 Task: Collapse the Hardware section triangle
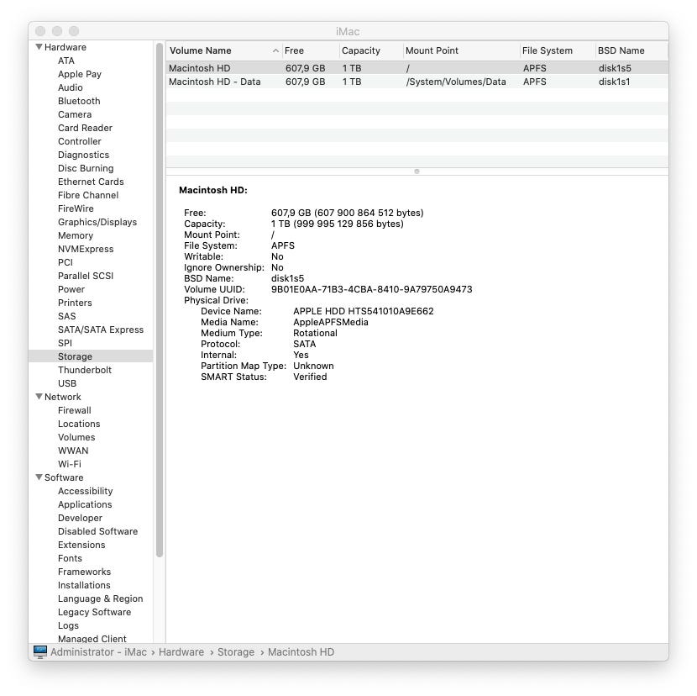coord(39,47)
